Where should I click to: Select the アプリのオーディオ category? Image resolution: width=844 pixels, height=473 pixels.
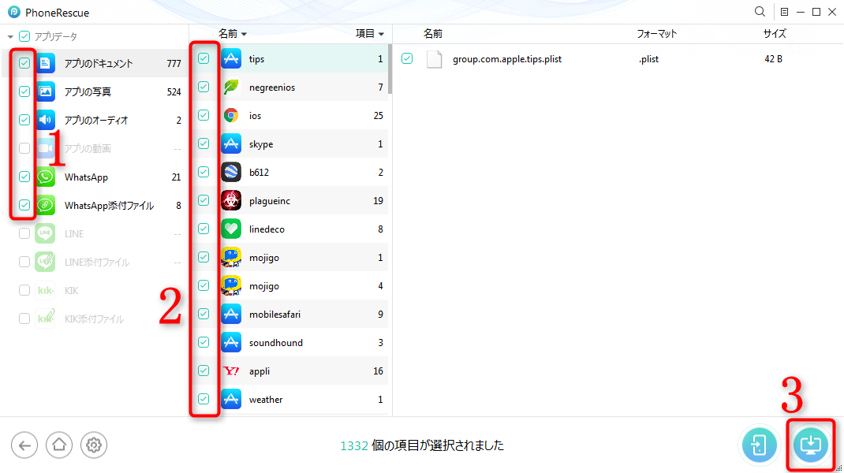pyautogui.click(x=95, y=120)
